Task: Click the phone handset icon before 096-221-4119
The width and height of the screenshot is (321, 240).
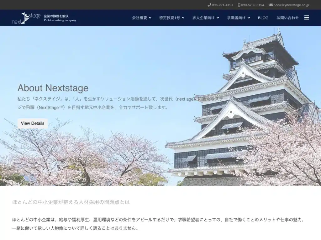Action: pyautogui.click(x=209, y=5)
